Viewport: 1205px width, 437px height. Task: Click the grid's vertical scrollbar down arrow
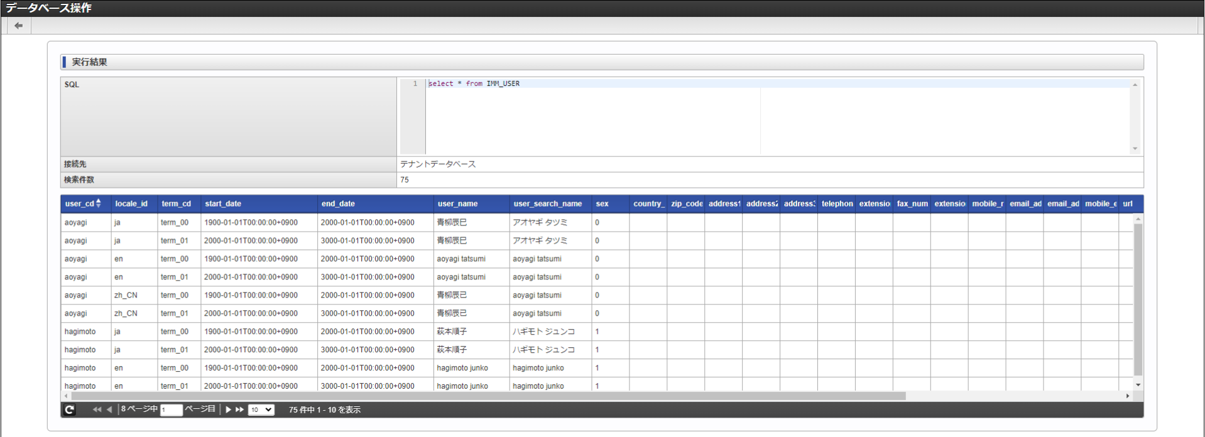point(1138,385)
